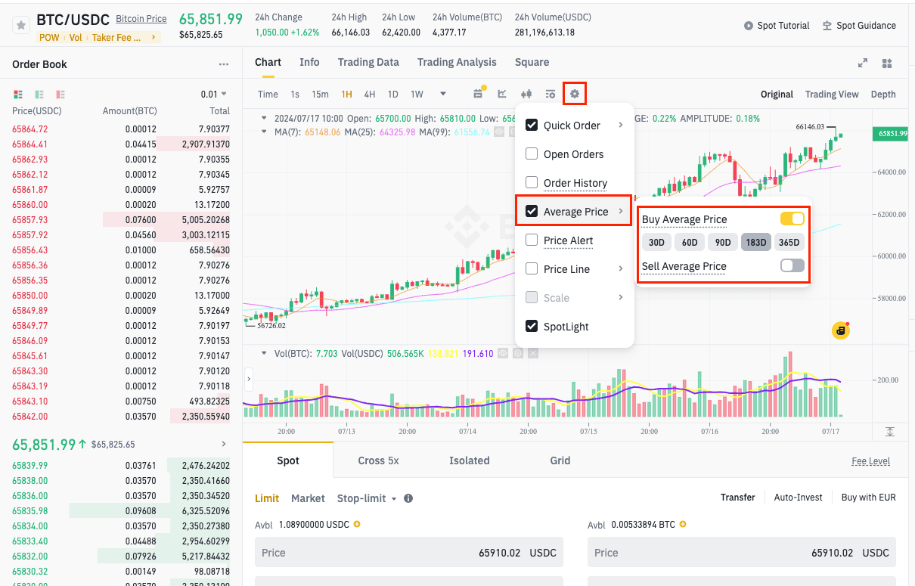Viewport: 915px width, 586px height.
Task: Select the 365D average price period
Action: coord(789,243)
